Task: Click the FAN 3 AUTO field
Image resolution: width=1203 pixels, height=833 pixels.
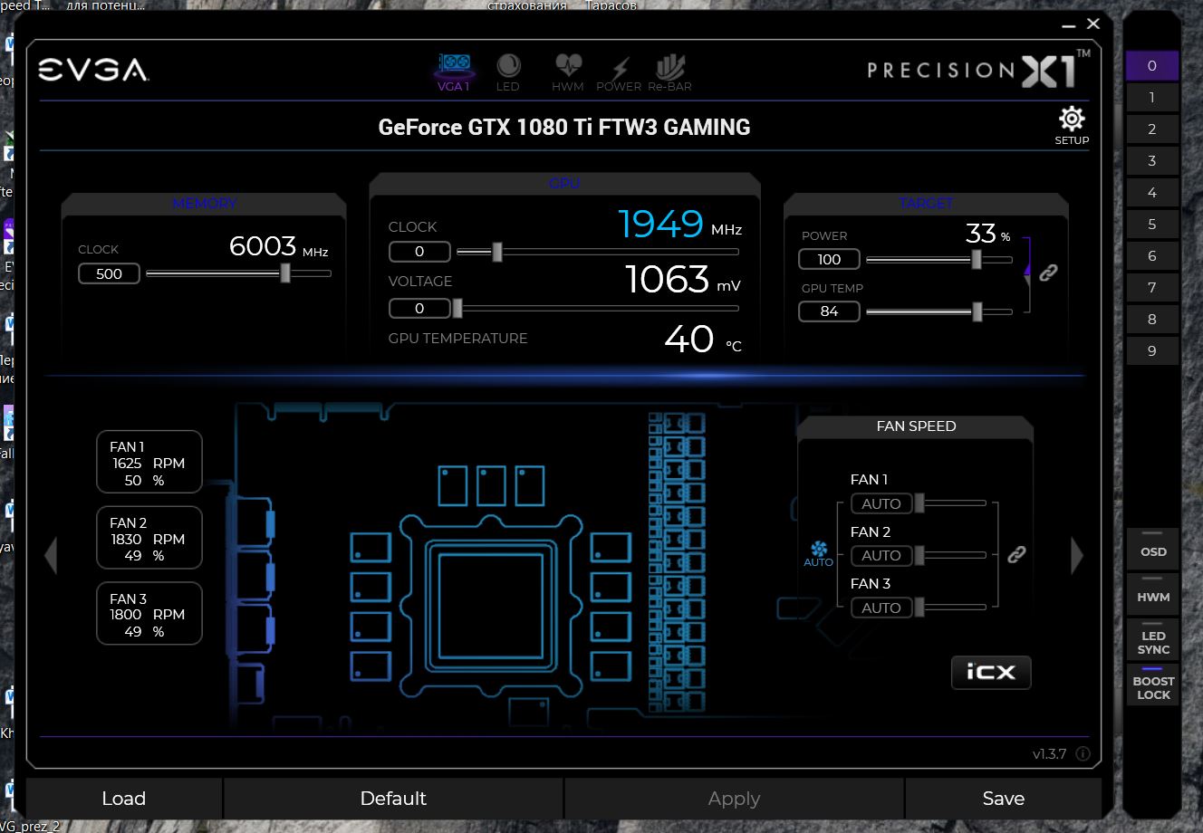Action: [881, 608]
